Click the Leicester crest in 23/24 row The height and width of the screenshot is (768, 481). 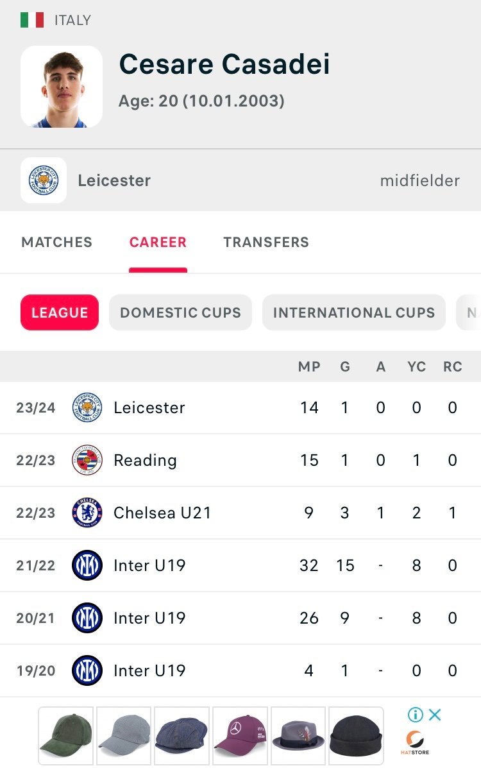click(x=87, y=407)
